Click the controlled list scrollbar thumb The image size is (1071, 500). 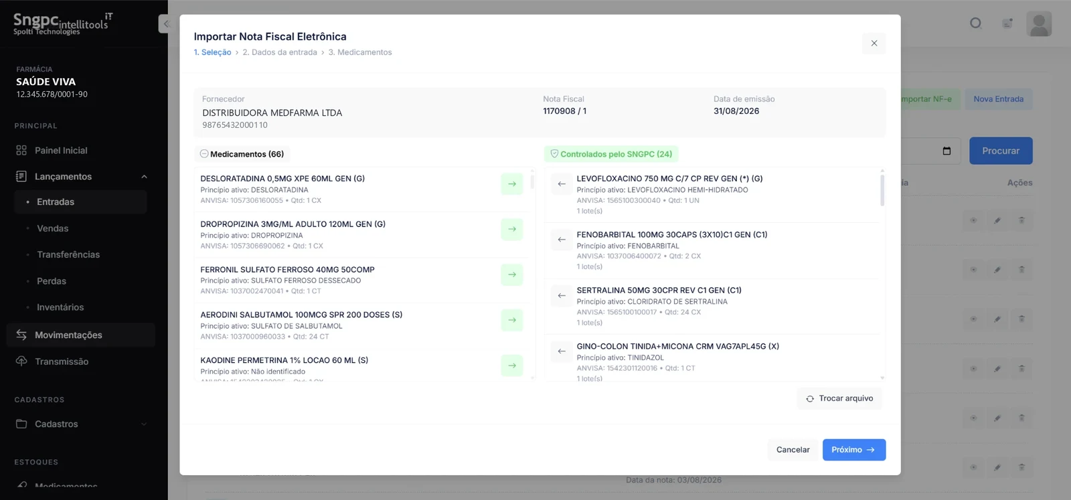[882, 190]
